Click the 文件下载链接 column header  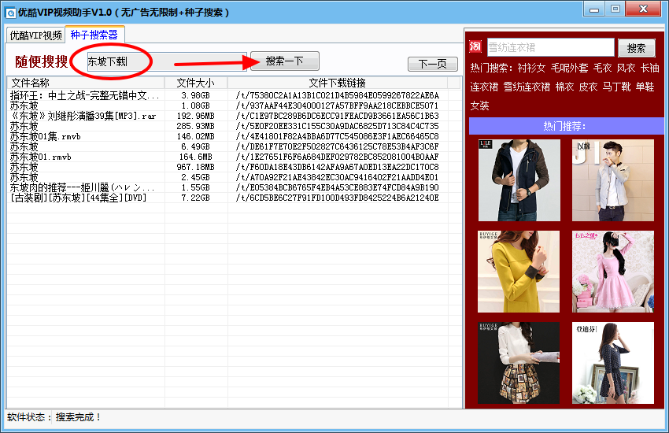click(x=338, y=83)
